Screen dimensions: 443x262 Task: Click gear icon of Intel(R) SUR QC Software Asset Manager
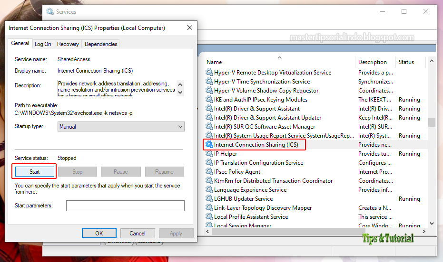pyautogui.click(x=209, y=127)
